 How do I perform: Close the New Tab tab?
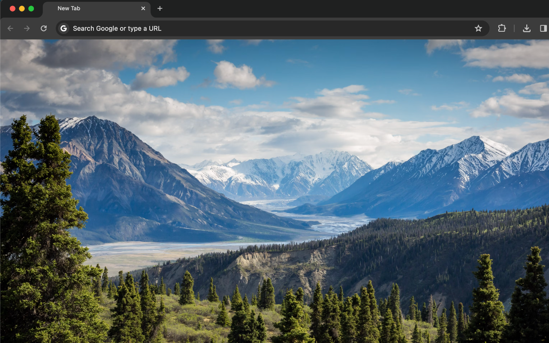coord(143,9)
